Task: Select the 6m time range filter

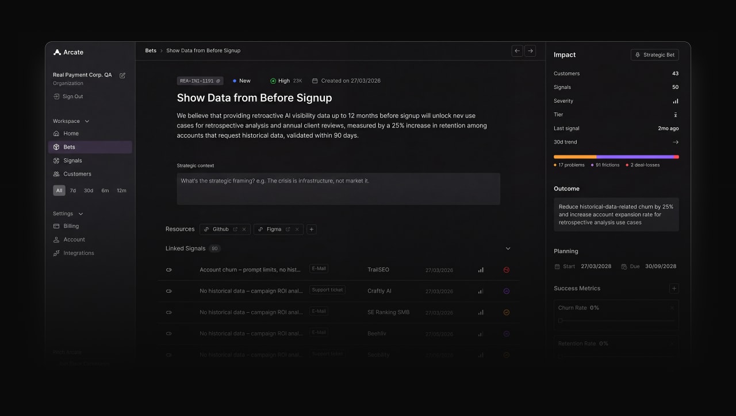Action: (105, 190)
